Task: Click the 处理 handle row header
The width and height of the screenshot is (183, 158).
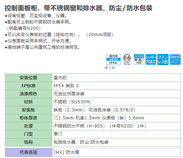Action: pyautogui.click(x=29, y=126)
